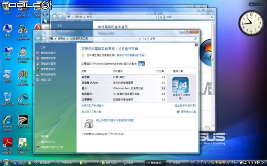Switch to the 系統 taskbar button
The height and width of the screenshot is (166, 267).
pos(133,163)
